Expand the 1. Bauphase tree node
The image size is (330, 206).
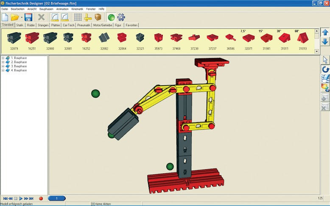pos(3,58)
